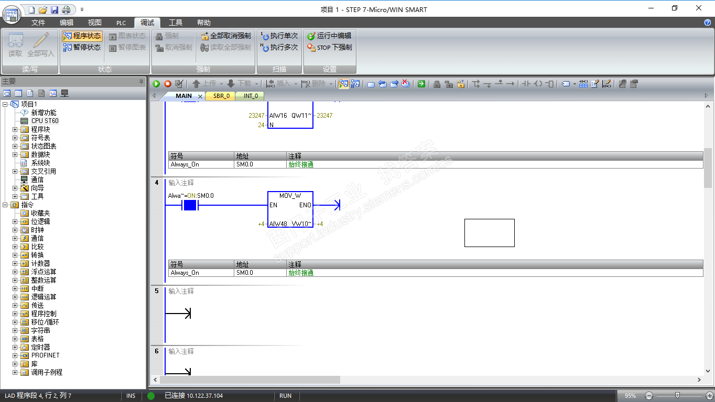Open the data block icon in the 主要 toolbar

tap(30, 93)
